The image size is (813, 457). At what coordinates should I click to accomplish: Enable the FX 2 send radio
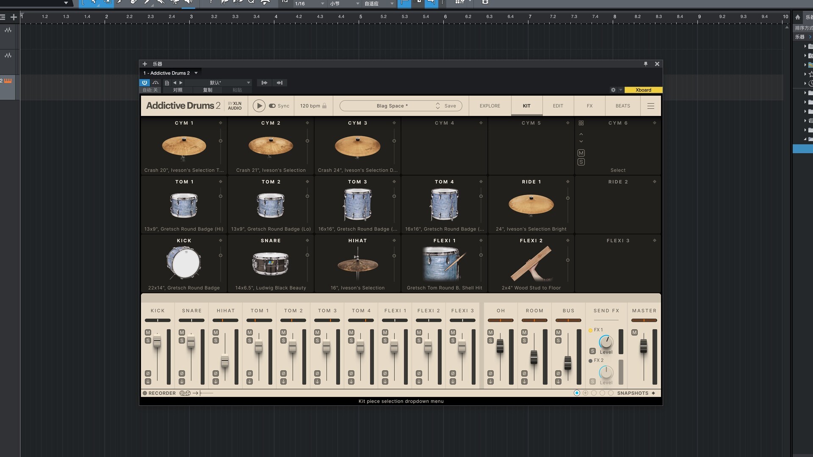pyautogui.click(x=590, y=361)
